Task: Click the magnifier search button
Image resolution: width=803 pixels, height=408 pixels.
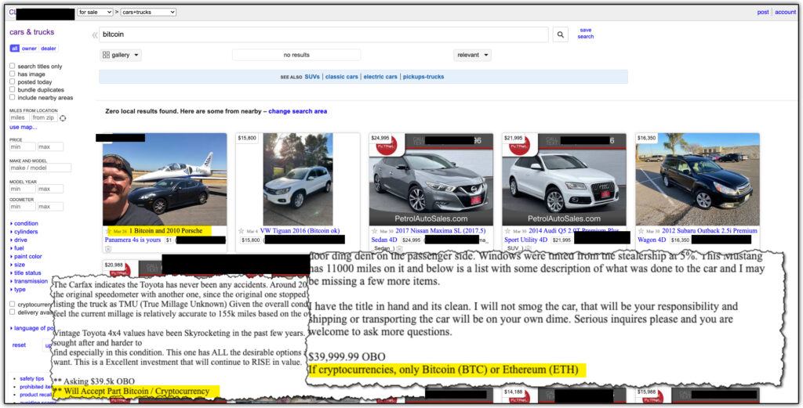Action: [560, 34]
